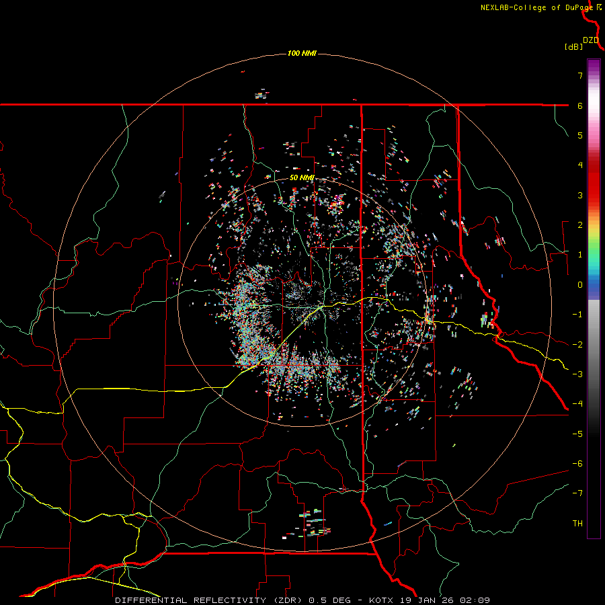The height and width of the screenshot is (605, 605).
Task: Click the red segment of the ZDR colorbar
Action: [594, 182]
